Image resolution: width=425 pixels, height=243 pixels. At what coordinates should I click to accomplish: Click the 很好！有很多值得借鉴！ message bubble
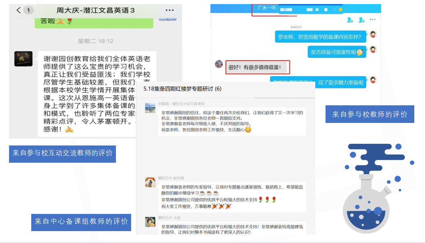258,67
